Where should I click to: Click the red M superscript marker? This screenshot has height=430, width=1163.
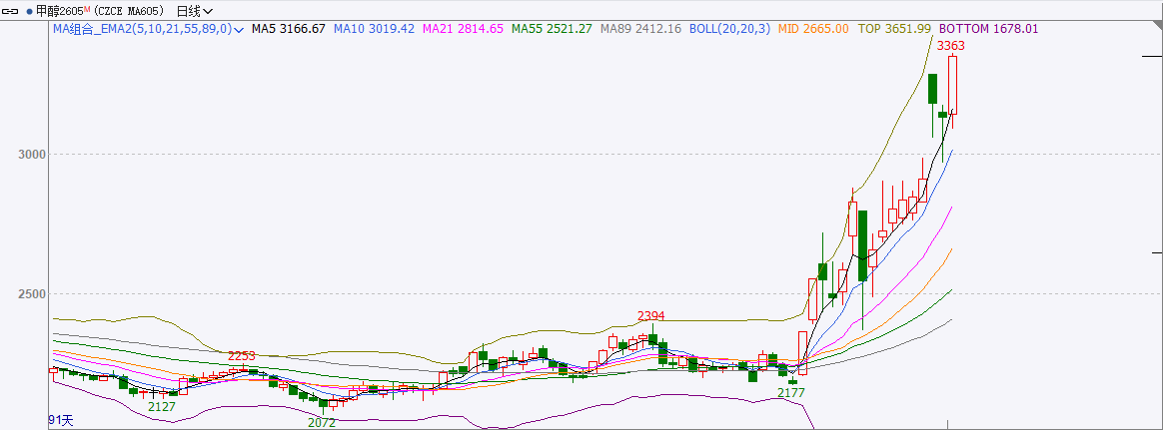click(88, 9)
